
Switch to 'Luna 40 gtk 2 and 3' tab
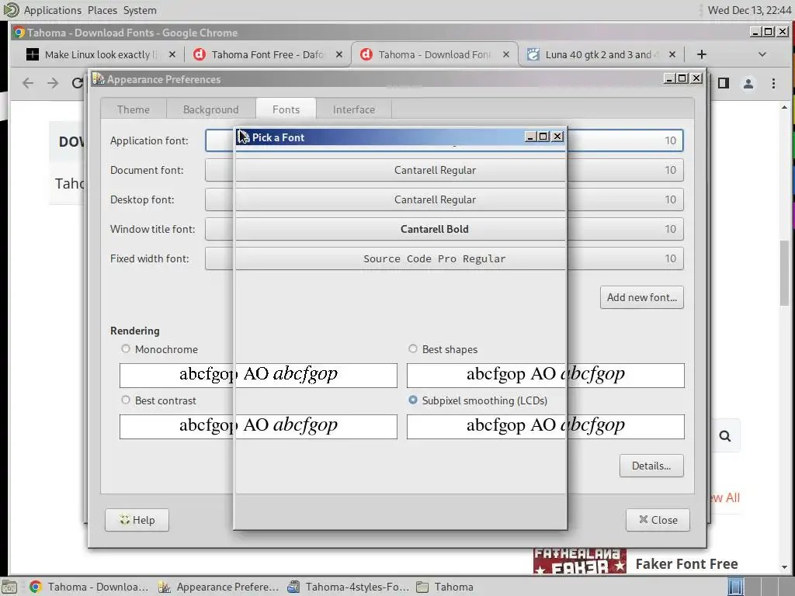600,54
